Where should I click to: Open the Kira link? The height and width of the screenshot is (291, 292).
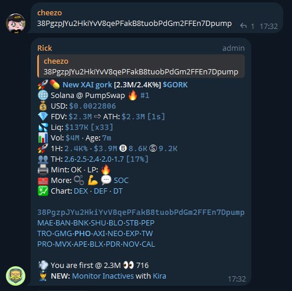click(159, 276)
